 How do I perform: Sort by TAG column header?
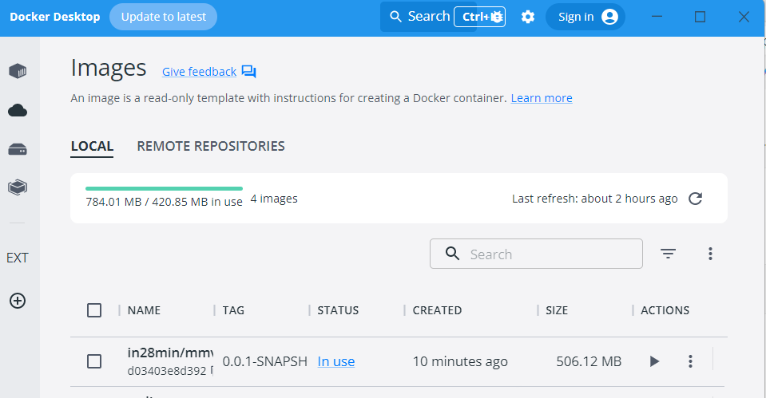[x=233, y=310]
